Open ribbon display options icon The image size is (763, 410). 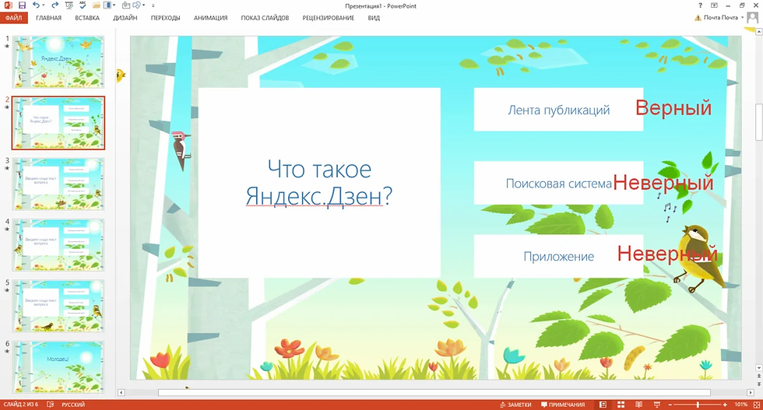714,5
